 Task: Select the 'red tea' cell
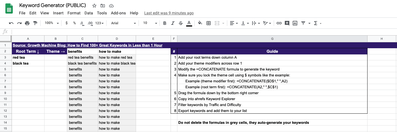click(x=28, y=57)
